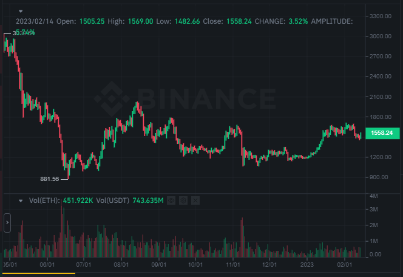
Task: Collapse the main chart legend arrow
Action: click(21, 12)
